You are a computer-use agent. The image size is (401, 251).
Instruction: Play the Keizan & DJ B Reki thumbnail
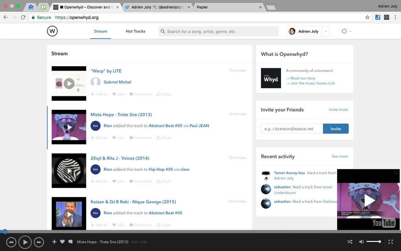[69, 214]
